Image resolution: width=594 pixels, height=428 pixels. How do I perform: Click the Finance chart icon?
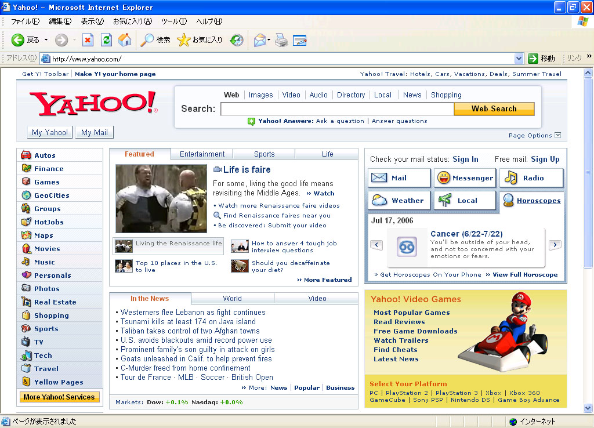[x=26, y=168]
